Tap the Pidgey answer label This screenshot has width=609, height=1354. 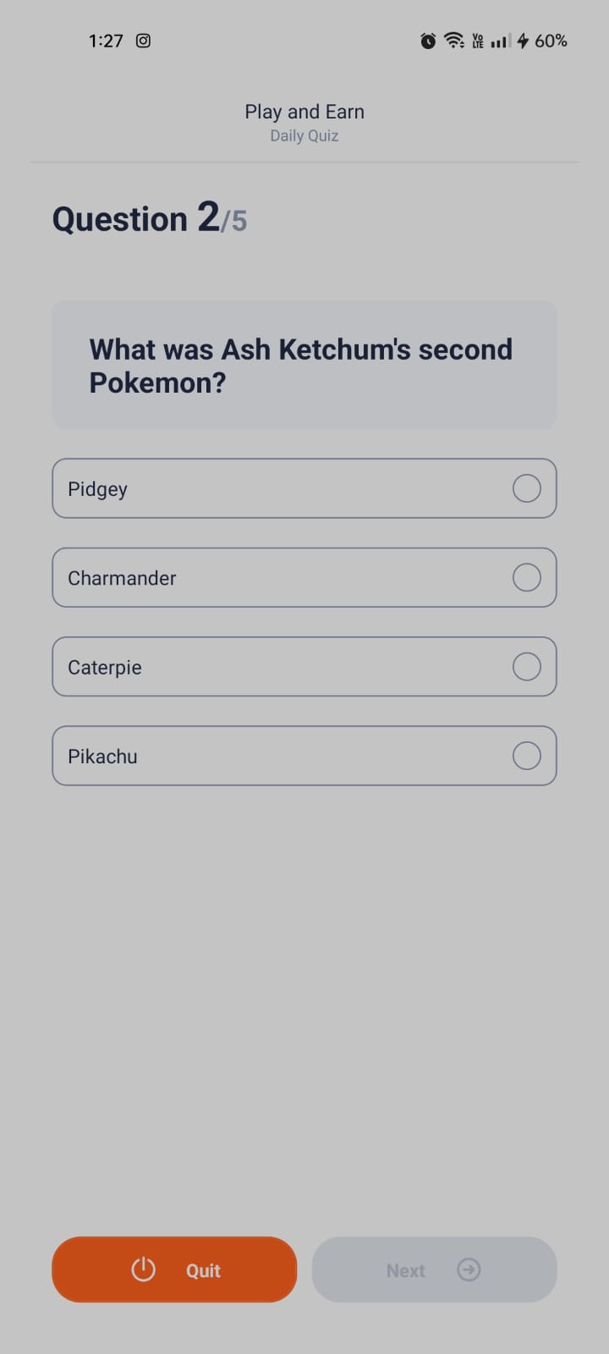click(x=97, y=489)
